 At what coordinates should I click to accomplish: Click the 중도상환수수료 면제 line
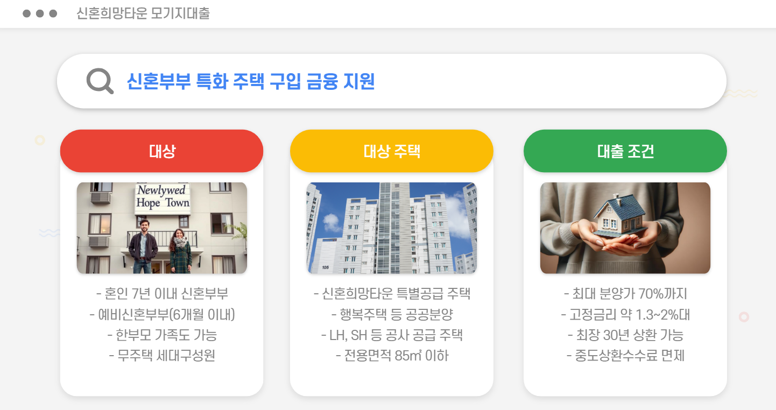pos(625,355)
